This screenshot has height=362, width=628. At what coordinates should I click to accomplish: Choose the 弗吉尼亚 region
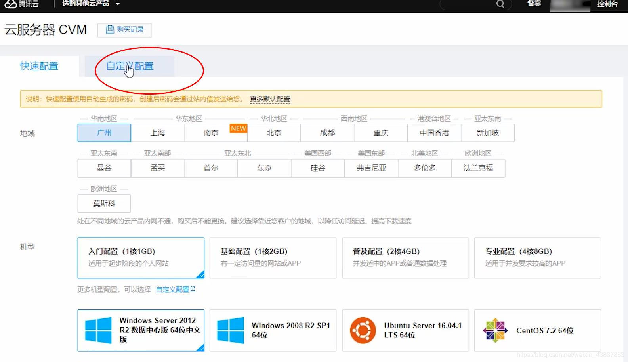pos(372,168)
